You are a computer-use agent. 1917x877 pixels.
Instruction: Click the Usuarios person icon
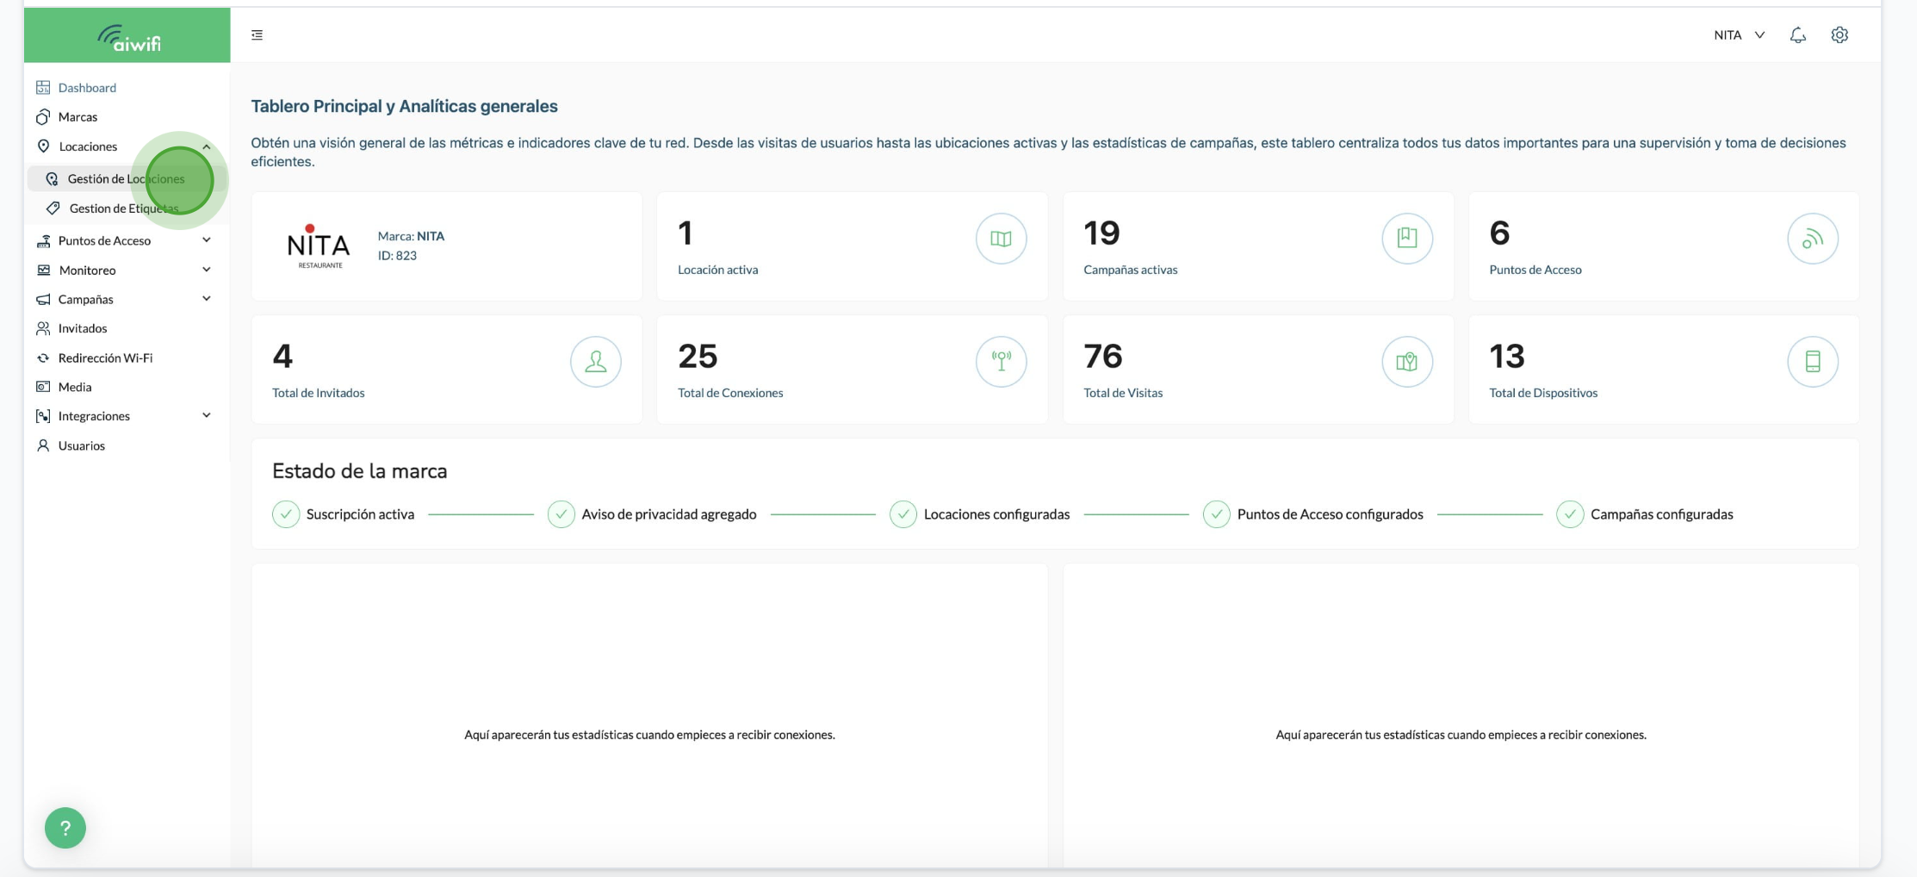click(x=43, y=445)
